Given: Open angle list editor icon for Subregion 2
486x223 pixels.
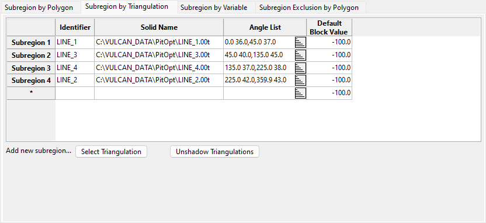Looking at the screenshot, I should pyautogui.click(x=300, y=55).
